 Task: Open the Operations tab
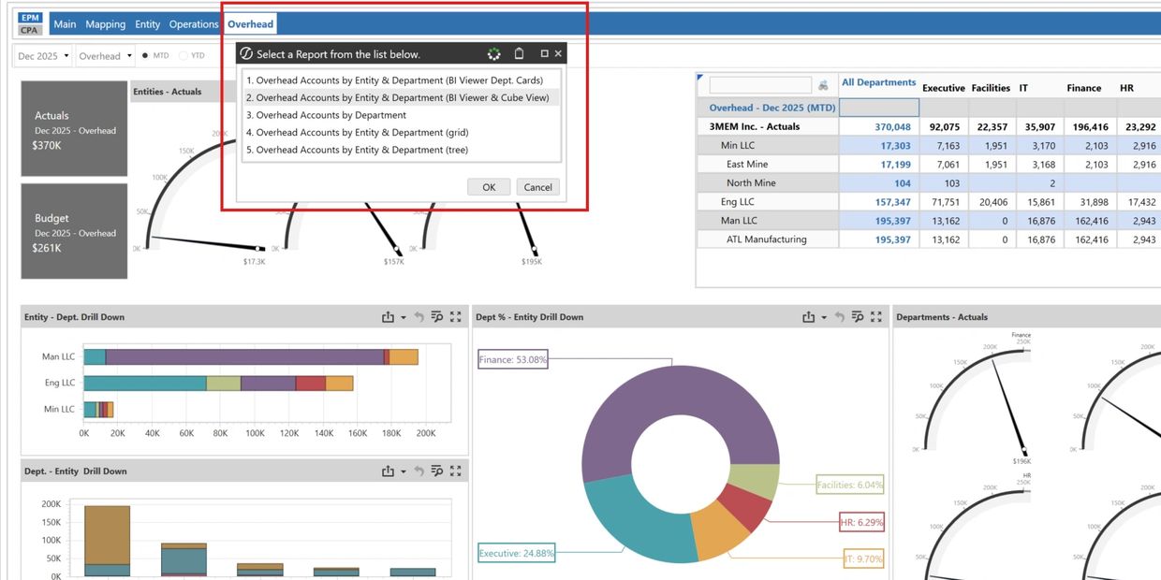[x=194, y=24]
